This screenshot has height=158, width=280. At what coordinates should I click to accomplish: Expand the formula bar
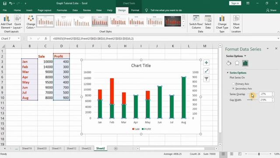tap(278, 39)
